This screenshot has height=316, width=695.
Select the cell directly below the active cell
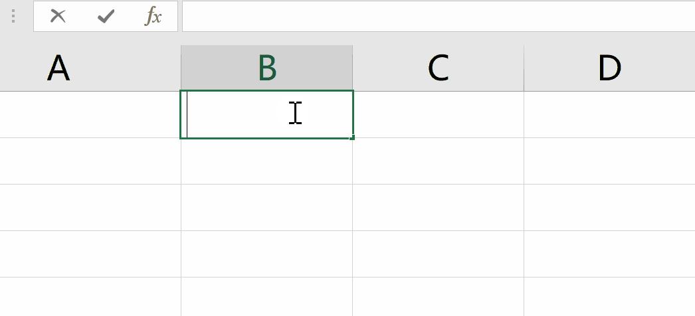coord(266,161)
